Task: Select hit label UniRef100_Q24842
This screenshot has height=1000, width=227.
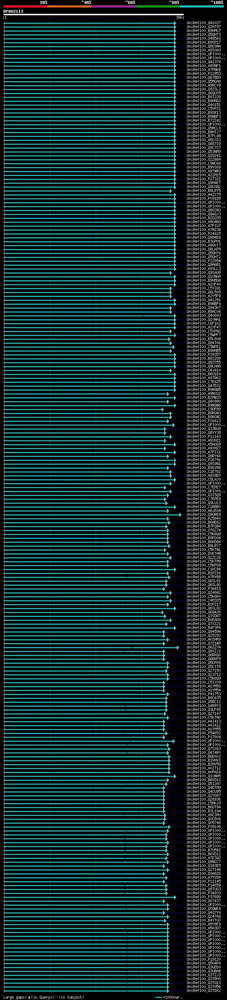Action: [204, 593]
